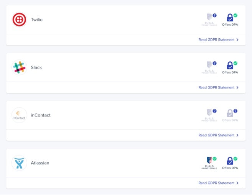The width and height of the screenshot is (252, 195).
Task: Click inContact's EU-U.S. Privacy Shield icon
Action: 209,113
